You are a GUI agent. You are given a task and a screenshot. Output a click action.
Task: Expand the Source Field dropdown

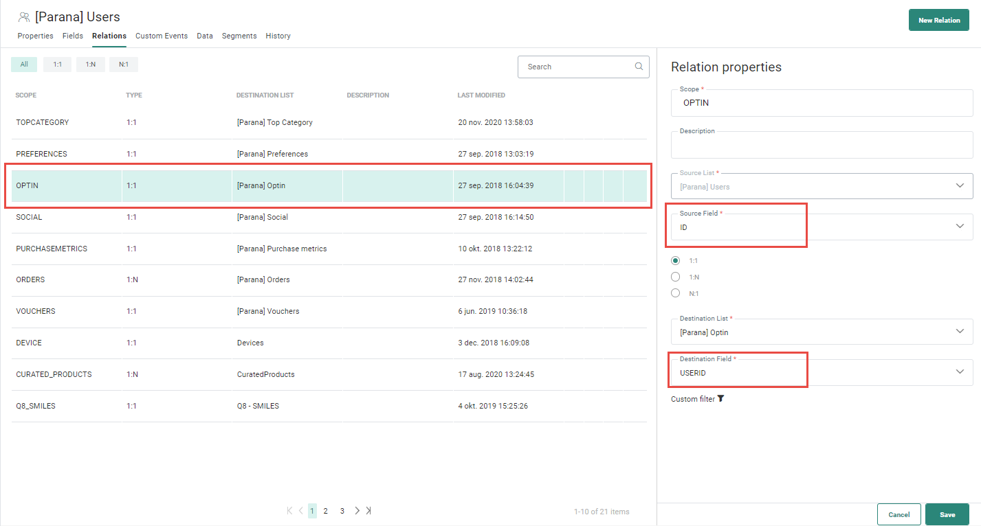[x=960, y=227]
